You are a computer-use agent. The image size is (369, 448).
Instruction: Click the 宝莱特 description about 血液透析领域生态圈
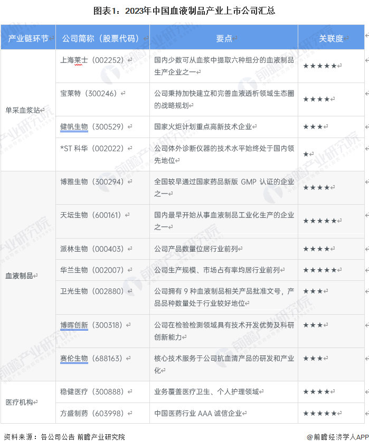click(x=224, y=99)
